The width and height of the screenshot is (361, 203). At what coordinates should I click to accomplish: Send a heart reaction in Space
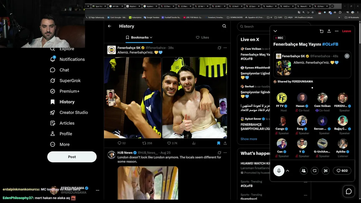315,171
